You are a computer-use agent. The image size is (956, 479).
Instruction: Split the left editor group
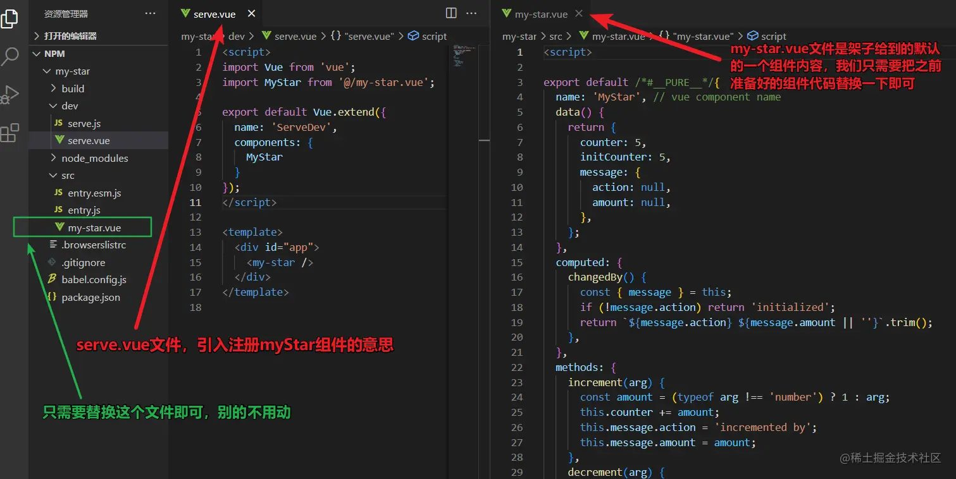click(x=451, y=13)
